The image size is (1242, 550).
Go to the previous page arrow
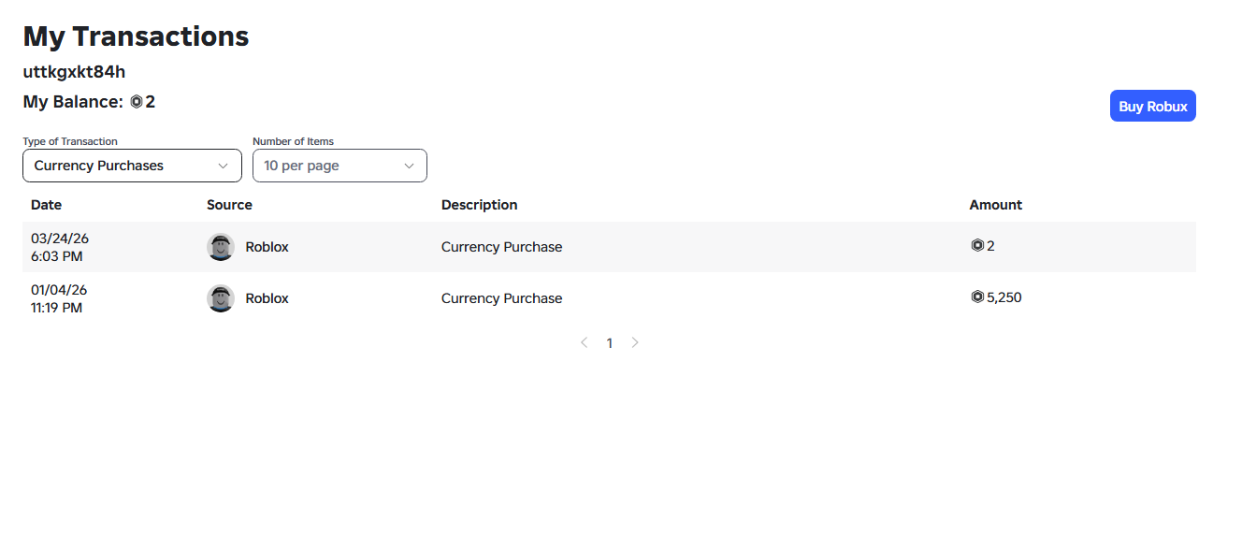point(585,343)
